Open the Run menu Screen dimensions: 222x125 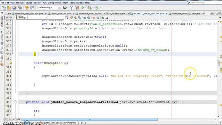44,3
